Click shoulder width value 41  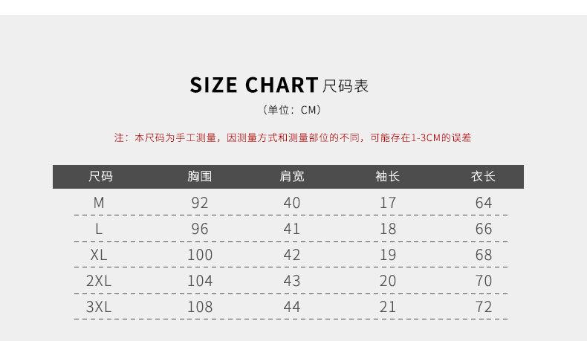click(x=292, y=229)
